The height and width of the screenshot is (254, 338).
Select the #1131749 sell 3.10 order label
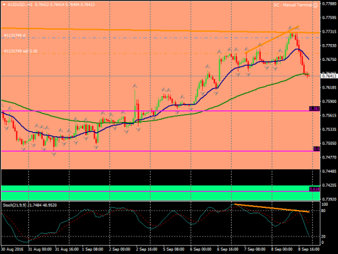[x=20, y=51]
